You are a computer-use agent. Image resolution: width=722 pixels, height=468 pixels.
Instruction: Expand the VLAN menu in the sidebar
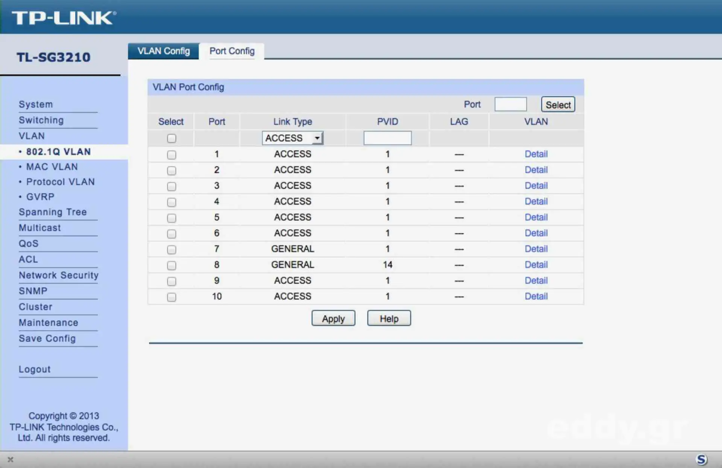coord(32,136)
